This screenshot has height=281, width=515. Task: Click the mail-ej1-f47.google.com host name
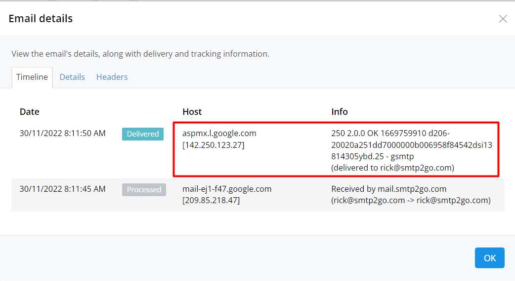pos(227,189)
